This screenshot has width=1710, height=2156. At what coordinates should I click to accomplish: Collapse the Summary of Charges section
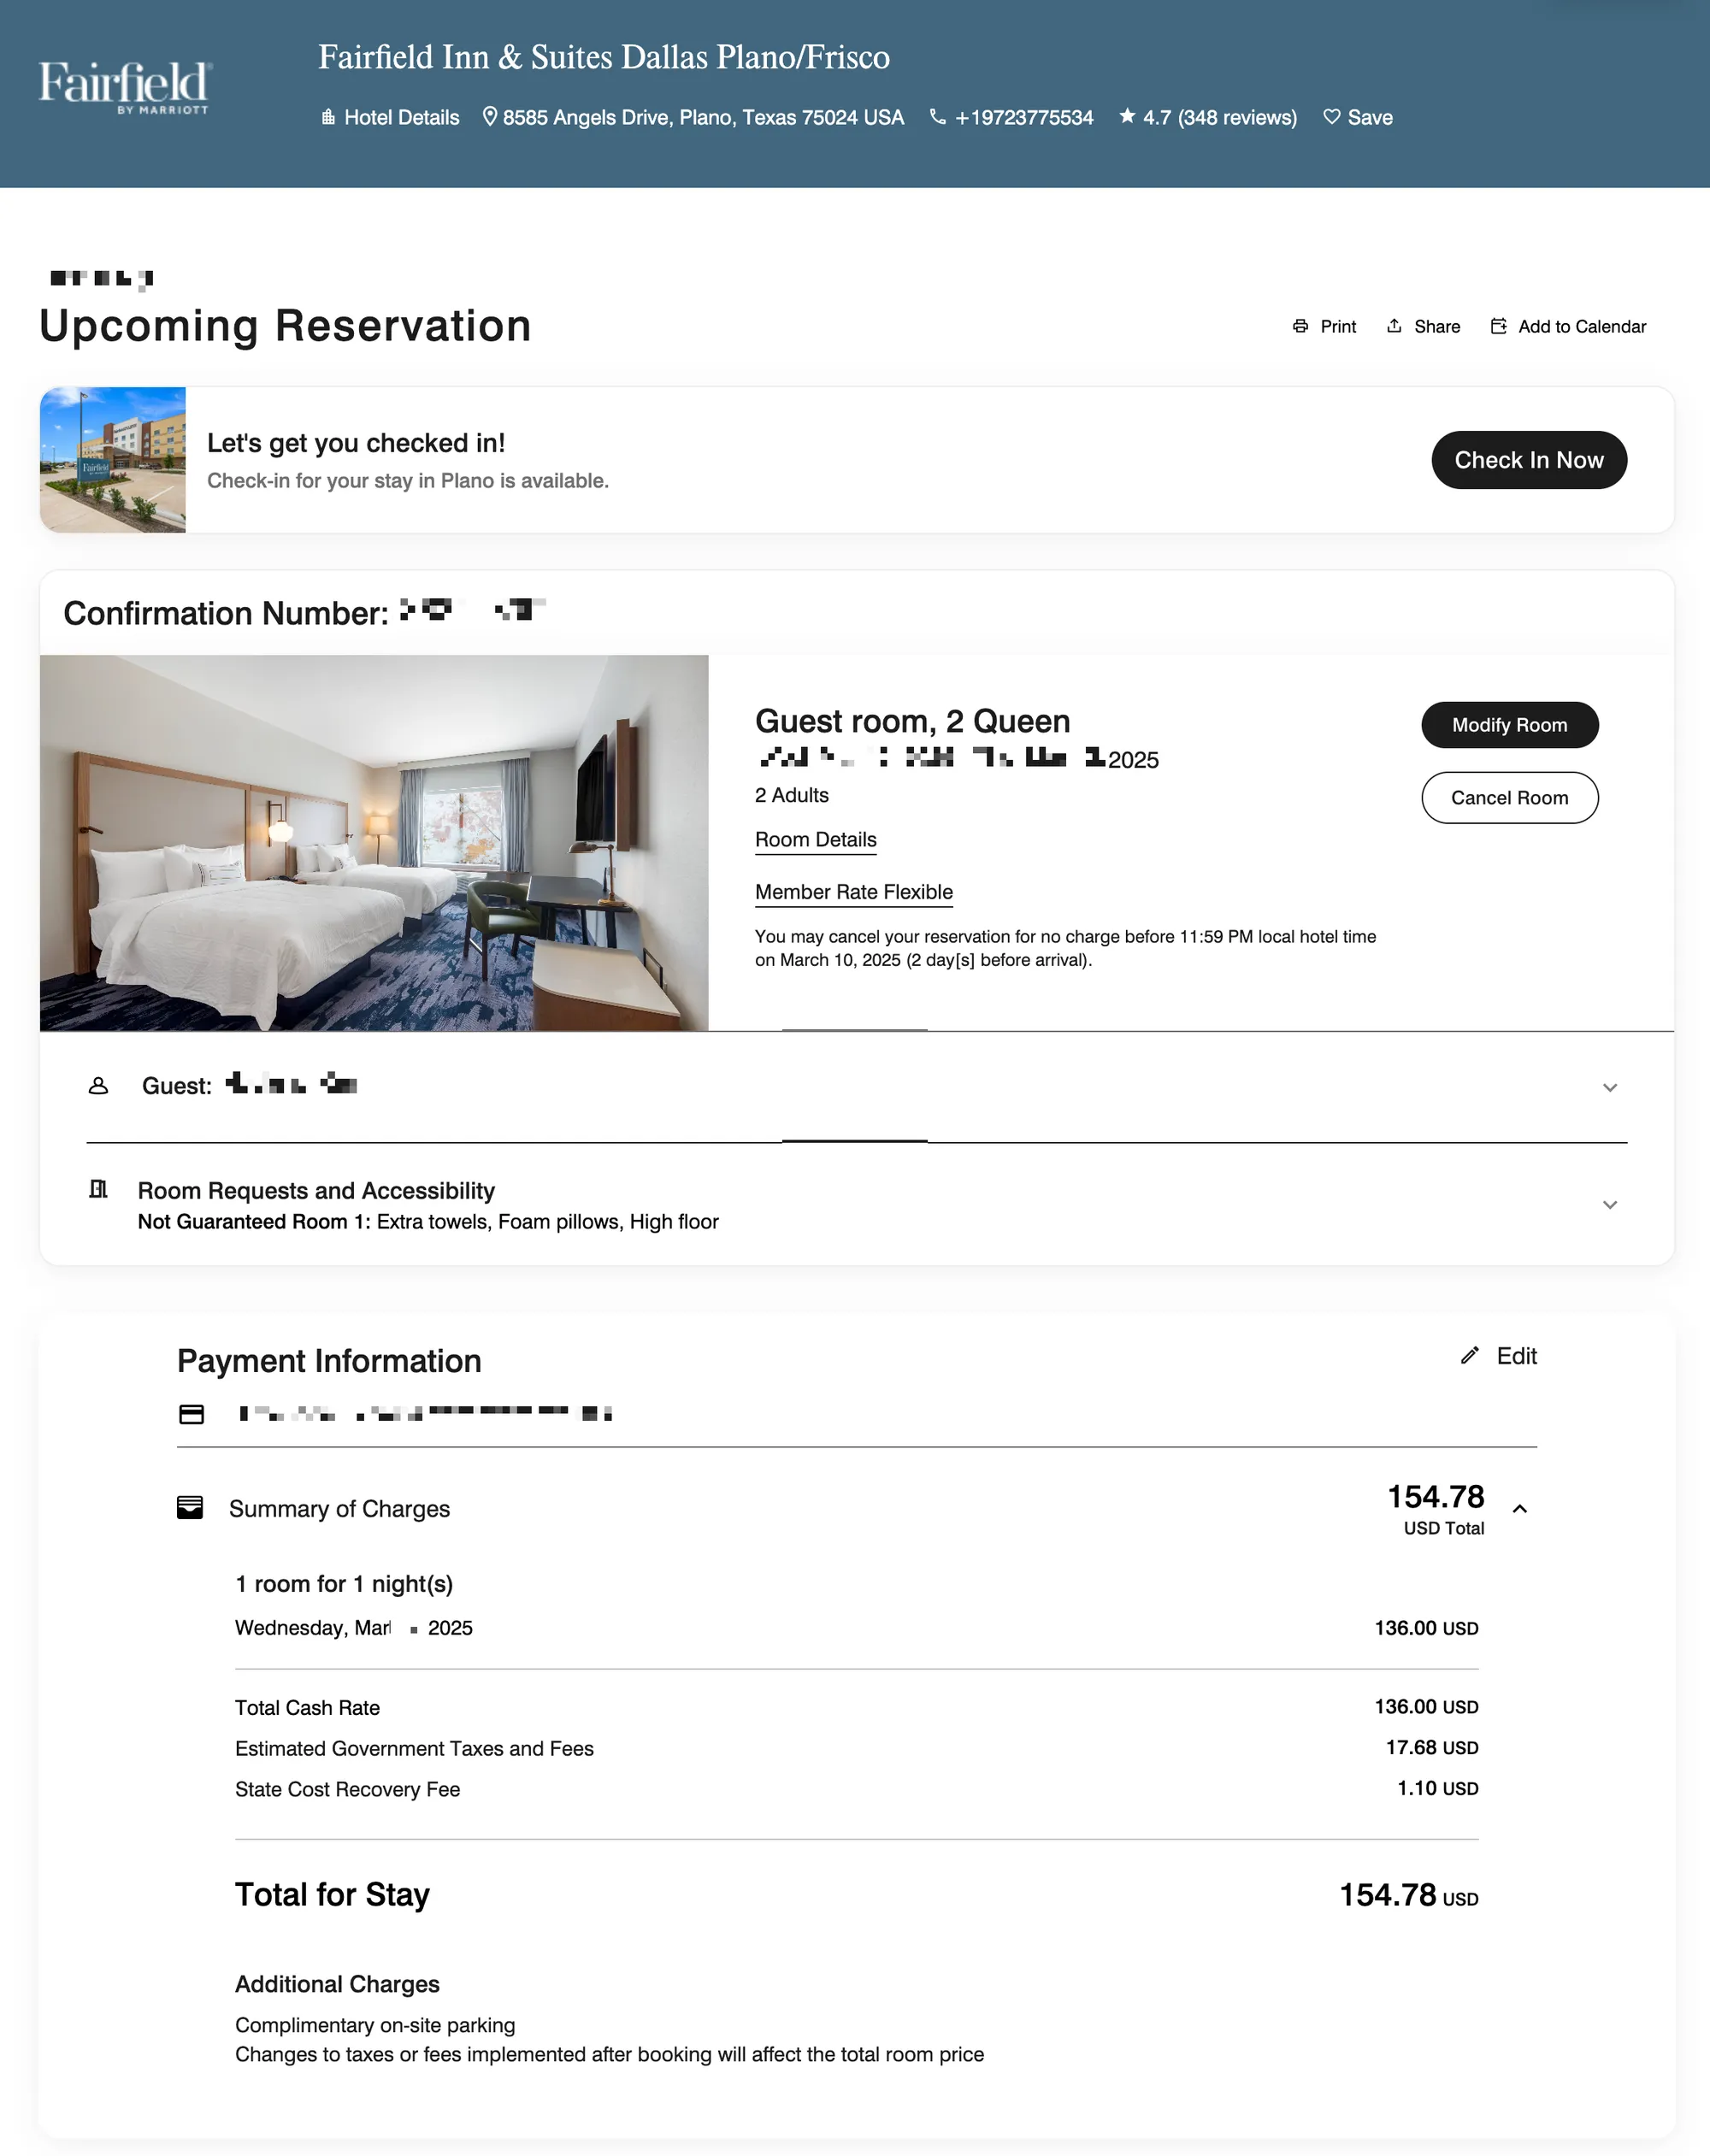pyautogui.click(x=1520, y=1509)
